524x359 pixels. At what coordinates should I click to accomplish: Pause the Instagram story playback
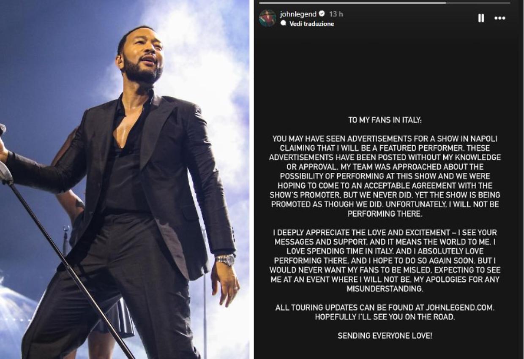(x=481, y=18)
